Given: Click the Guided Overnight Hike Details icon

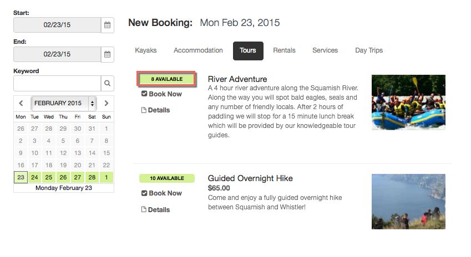Looking at the screenshot, I should point(144,210).
